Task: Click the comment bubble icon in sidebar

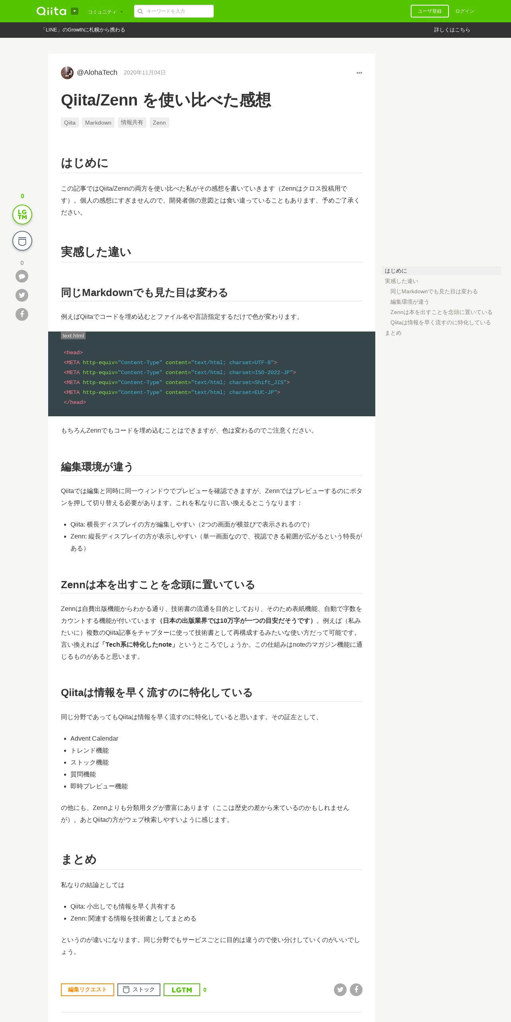Action: pos(22,276)
